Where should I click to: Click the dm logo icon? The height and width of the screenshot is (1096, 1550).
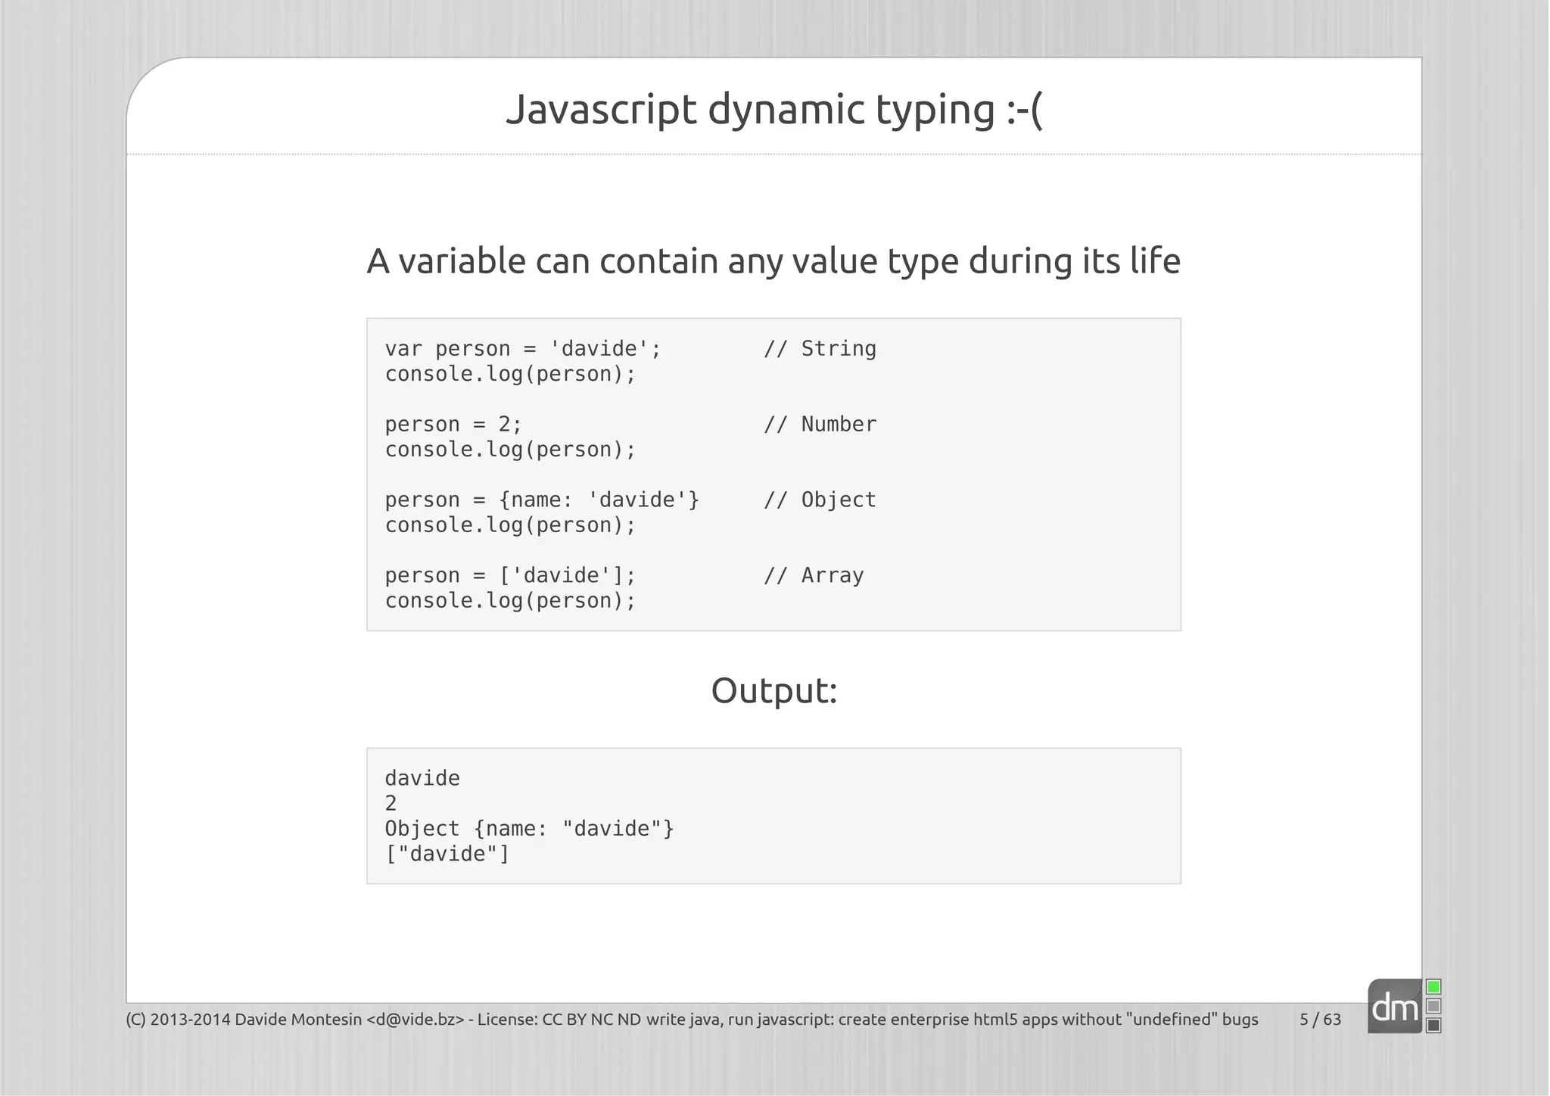pos(1394,1006)
